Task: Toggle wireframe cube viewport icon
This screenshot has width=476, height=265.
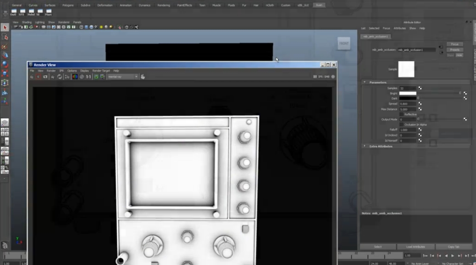Action: [81, 27]
